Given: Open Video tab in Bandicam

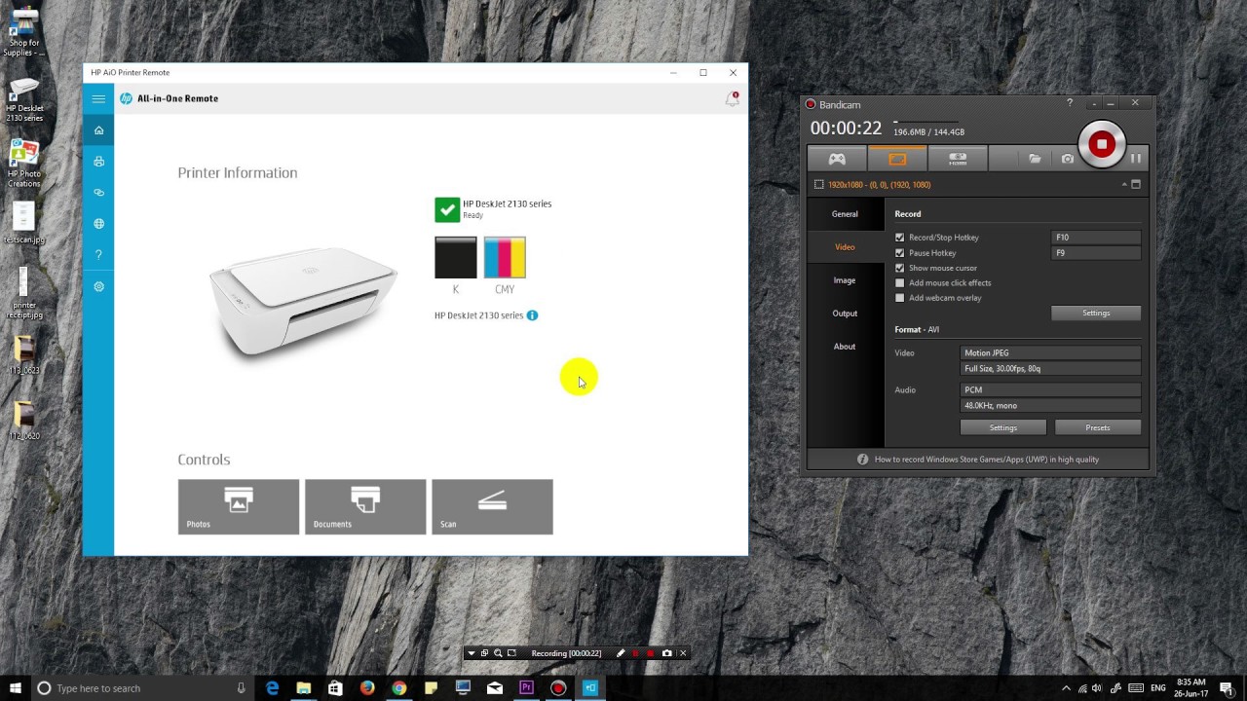Looking at the screenshot, I should coord(845,247).
